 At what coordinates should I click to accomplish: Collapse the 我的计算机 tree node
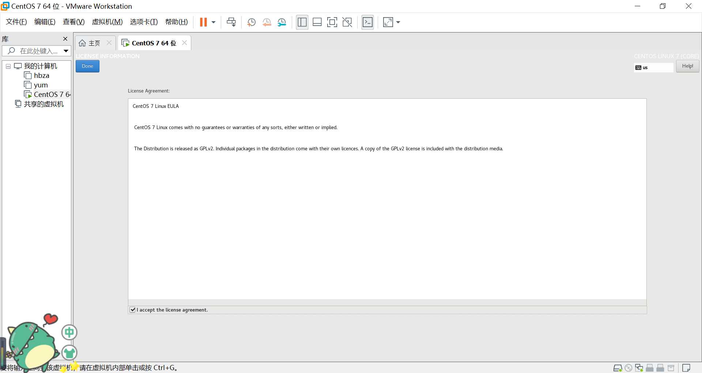tap(8, 66)
